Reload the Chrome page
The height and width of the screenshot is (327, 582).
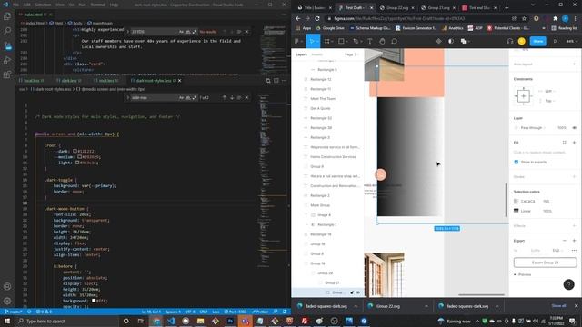pyautogui.click(x=317, y=18)
